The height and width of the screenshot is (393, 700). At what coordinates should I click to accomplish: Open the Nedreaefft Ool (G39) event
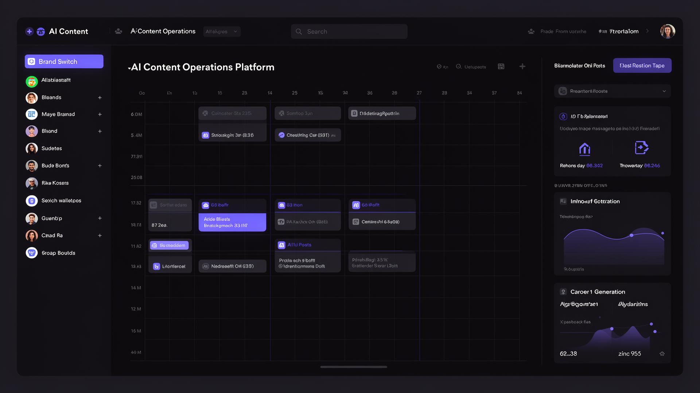[232, 266]
